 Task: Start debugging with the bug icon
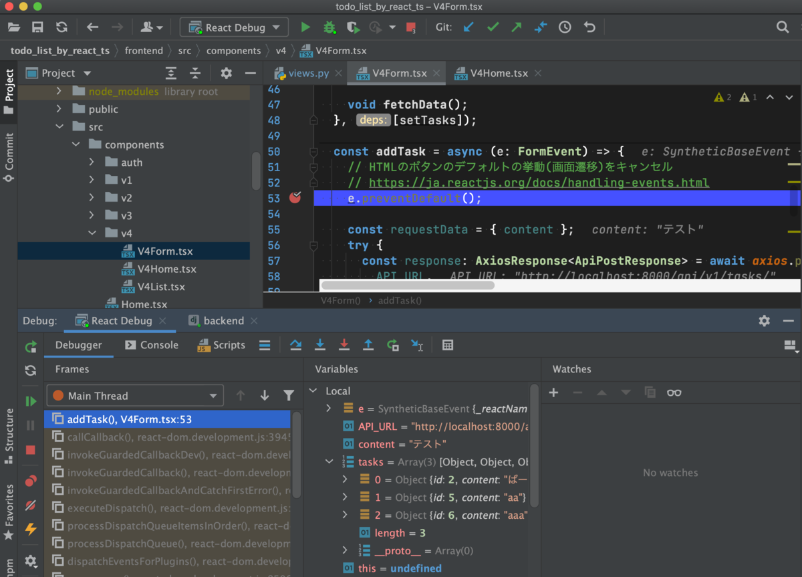(329, 27)
